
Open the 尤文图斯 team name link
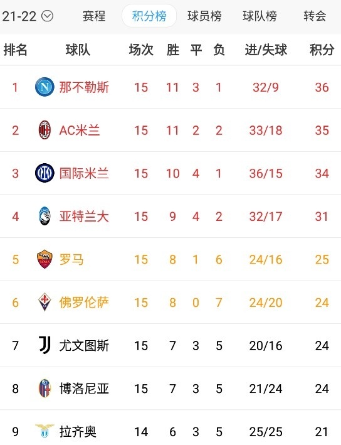point(84,345)
